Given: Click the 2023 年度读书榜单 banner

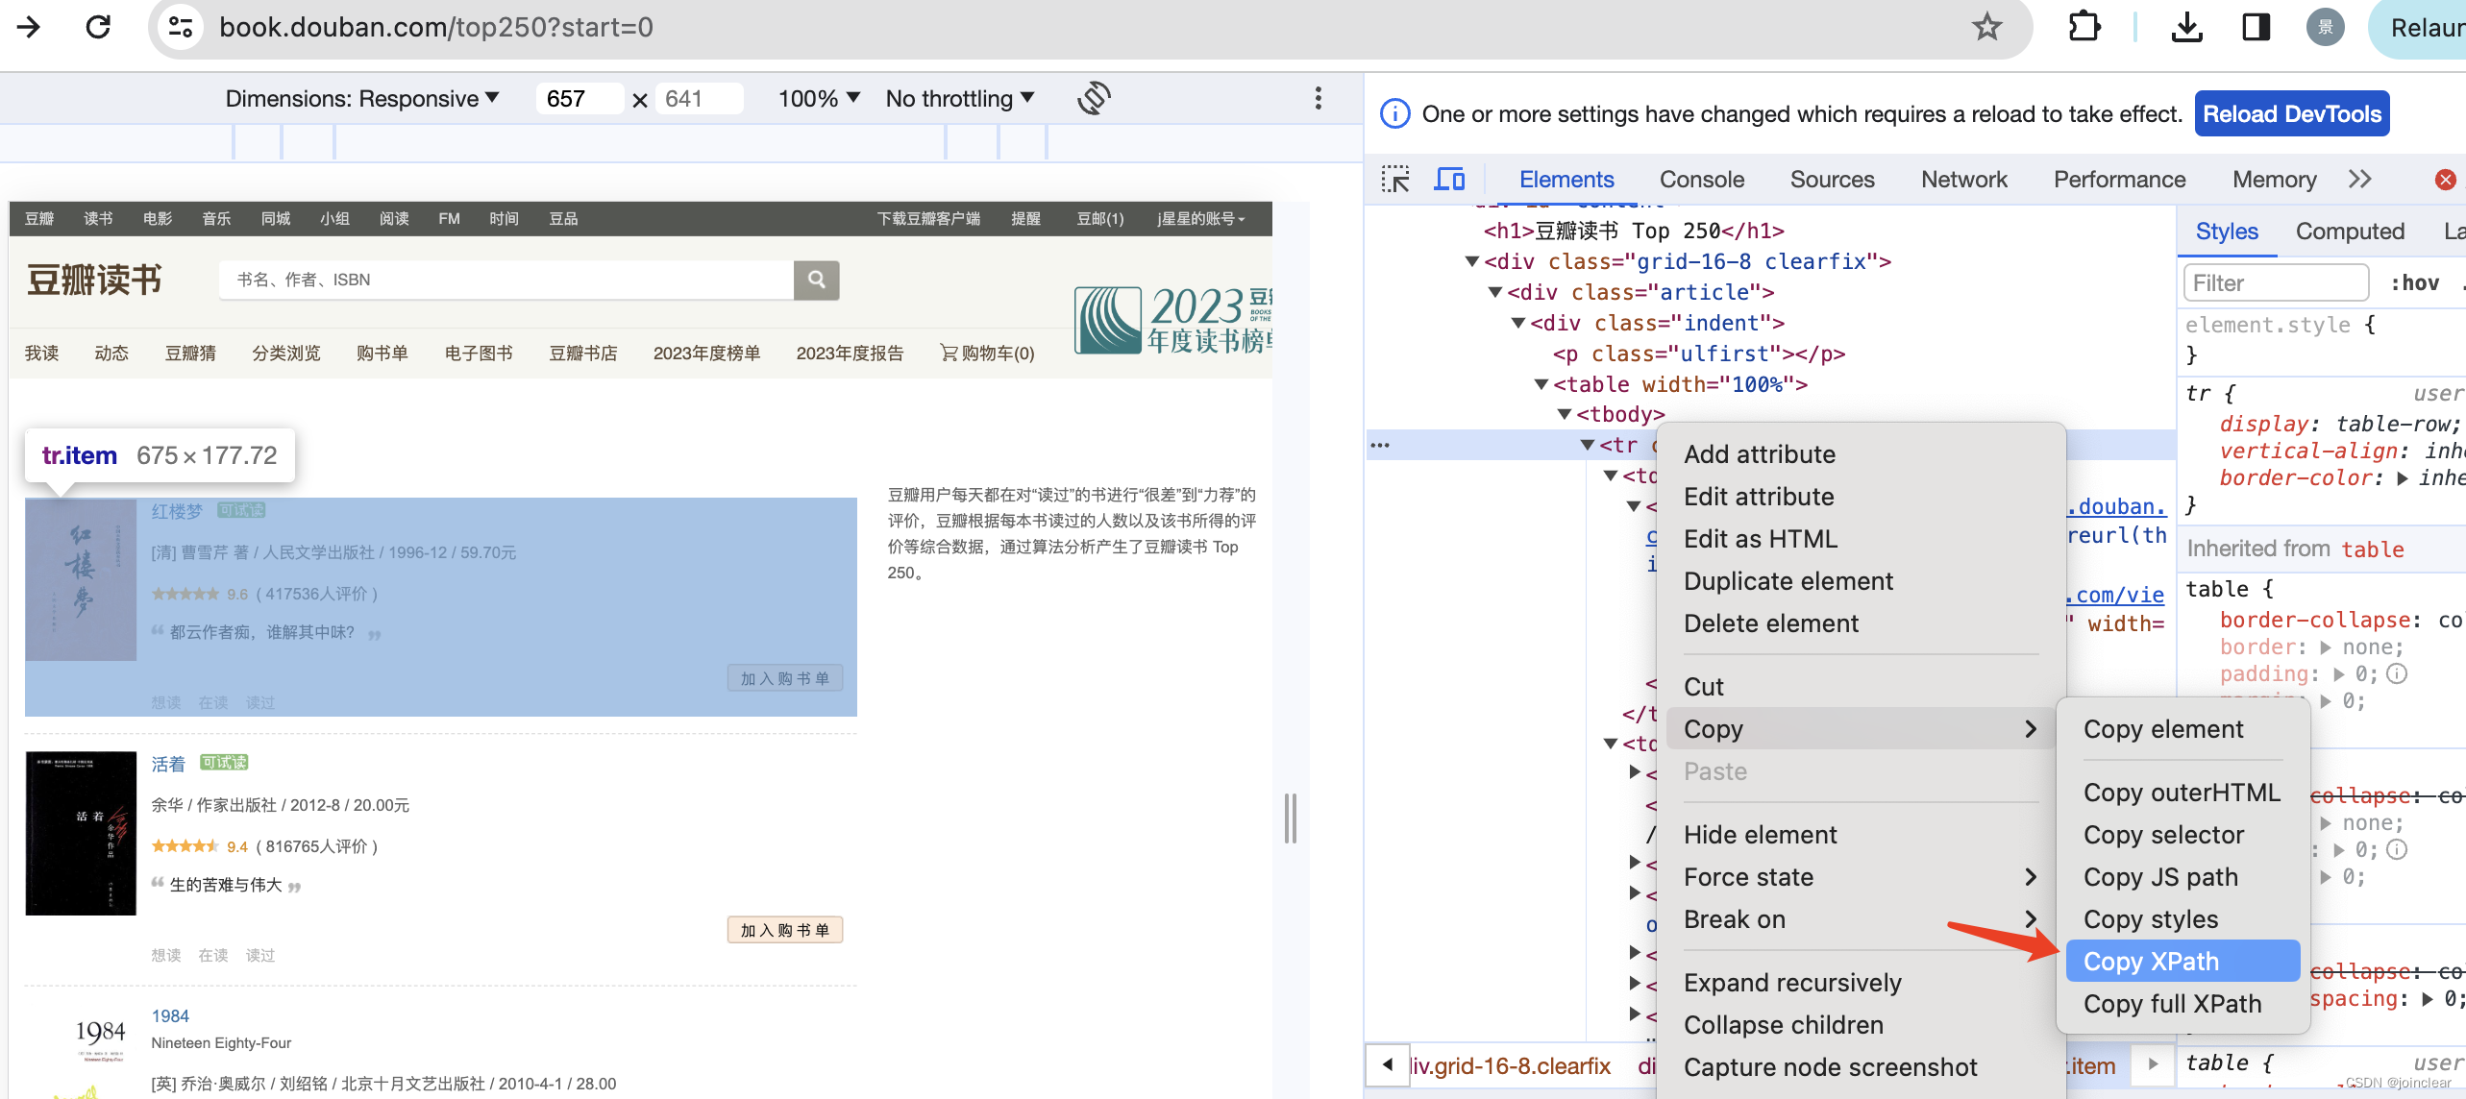Looking at the screenshot, I should pos(1173,321).
